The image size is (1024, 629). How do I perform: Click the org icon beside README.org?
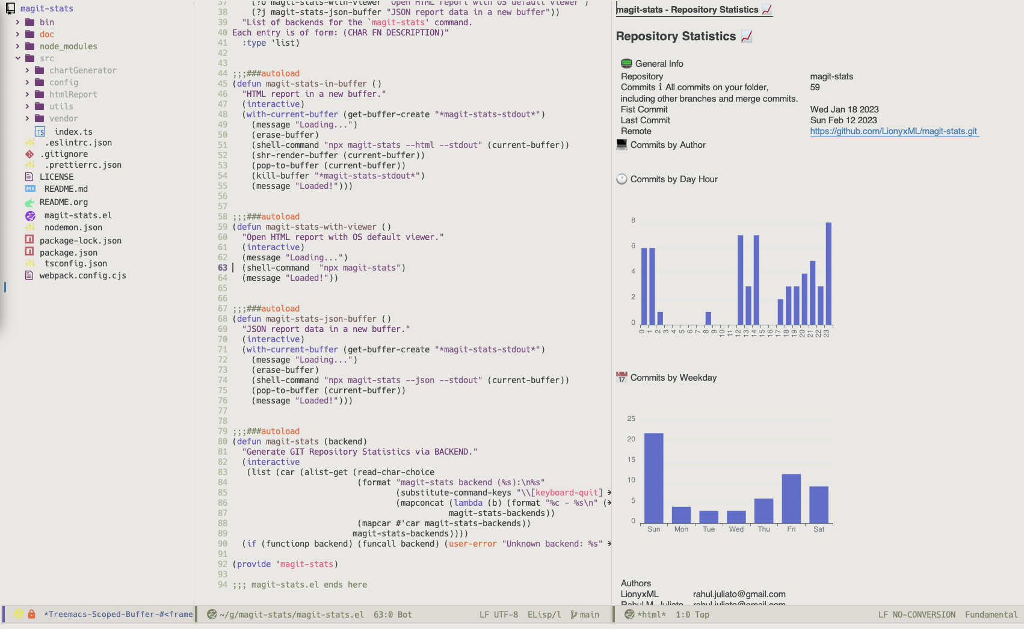[x=29, y=202]
